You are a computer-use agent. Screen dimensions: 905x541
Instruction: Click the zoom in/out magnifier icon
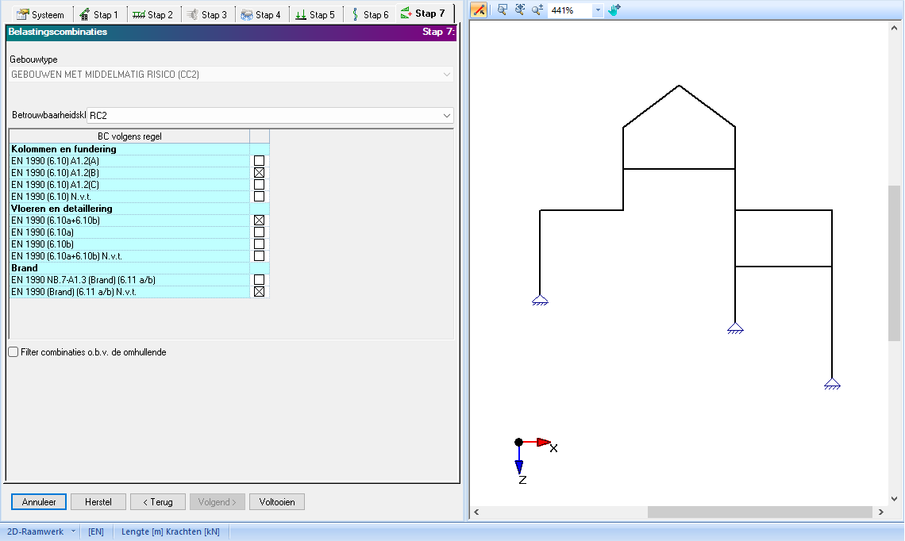537,10
